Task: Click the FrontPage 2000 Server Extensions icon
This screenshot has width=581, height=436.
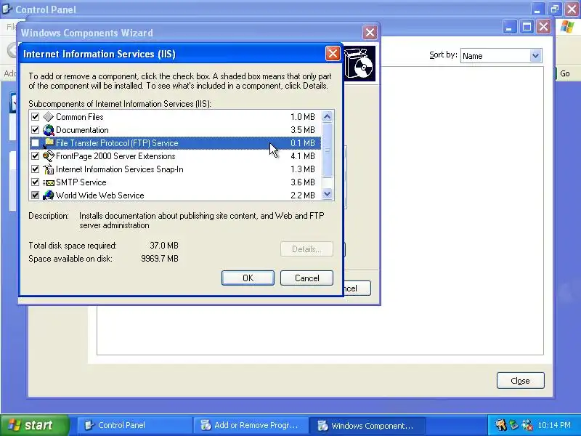Action: (48, 156)
